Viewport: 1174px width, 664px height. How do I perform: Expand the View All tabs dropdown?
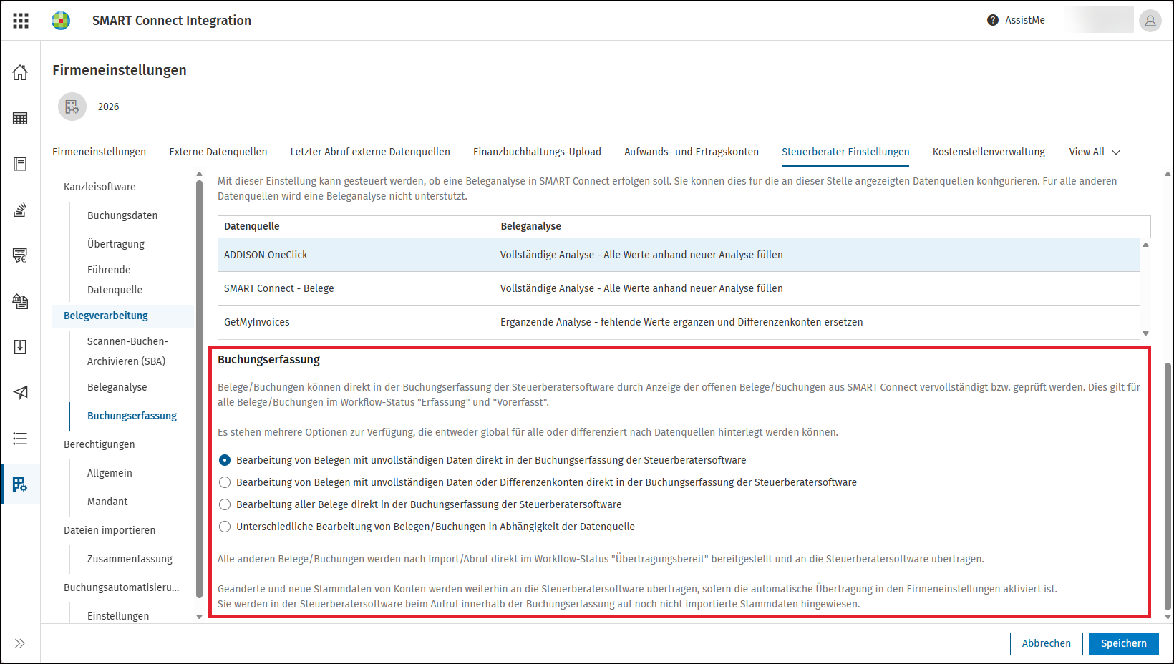1095,152
